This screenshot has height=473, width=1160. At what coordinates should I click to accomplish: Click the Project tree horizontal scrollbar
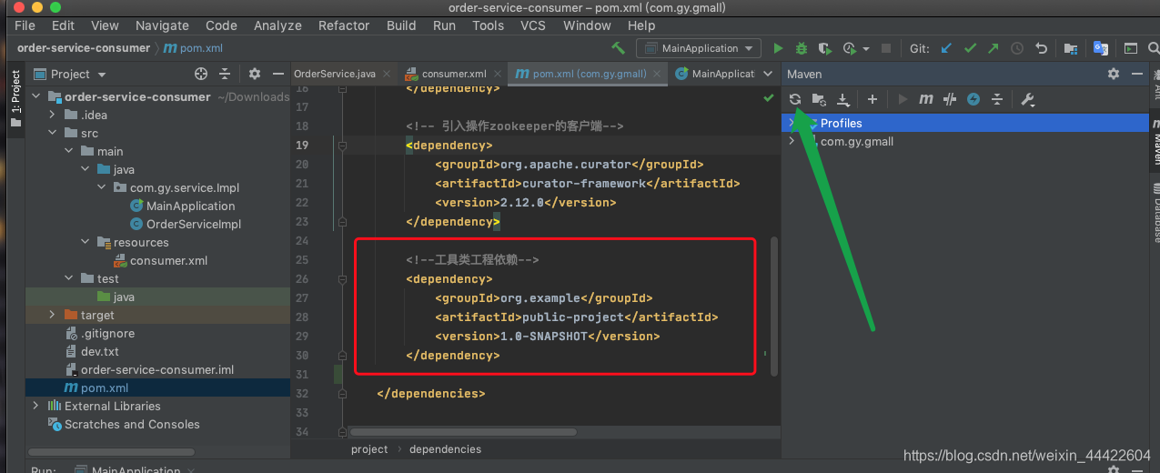tap(111, 451)
